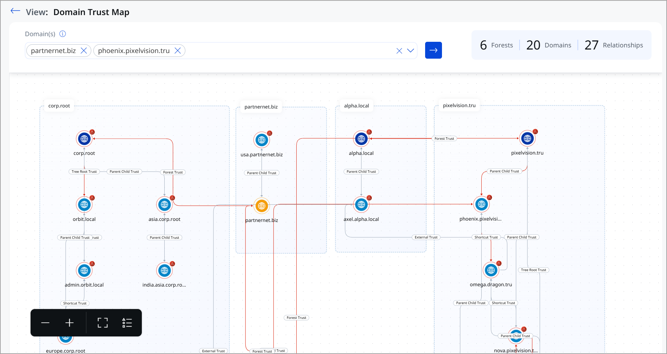Viewport: 667px width, 354px height.
Task: Click the back arrow beside View title
Action: click(15, 11)
